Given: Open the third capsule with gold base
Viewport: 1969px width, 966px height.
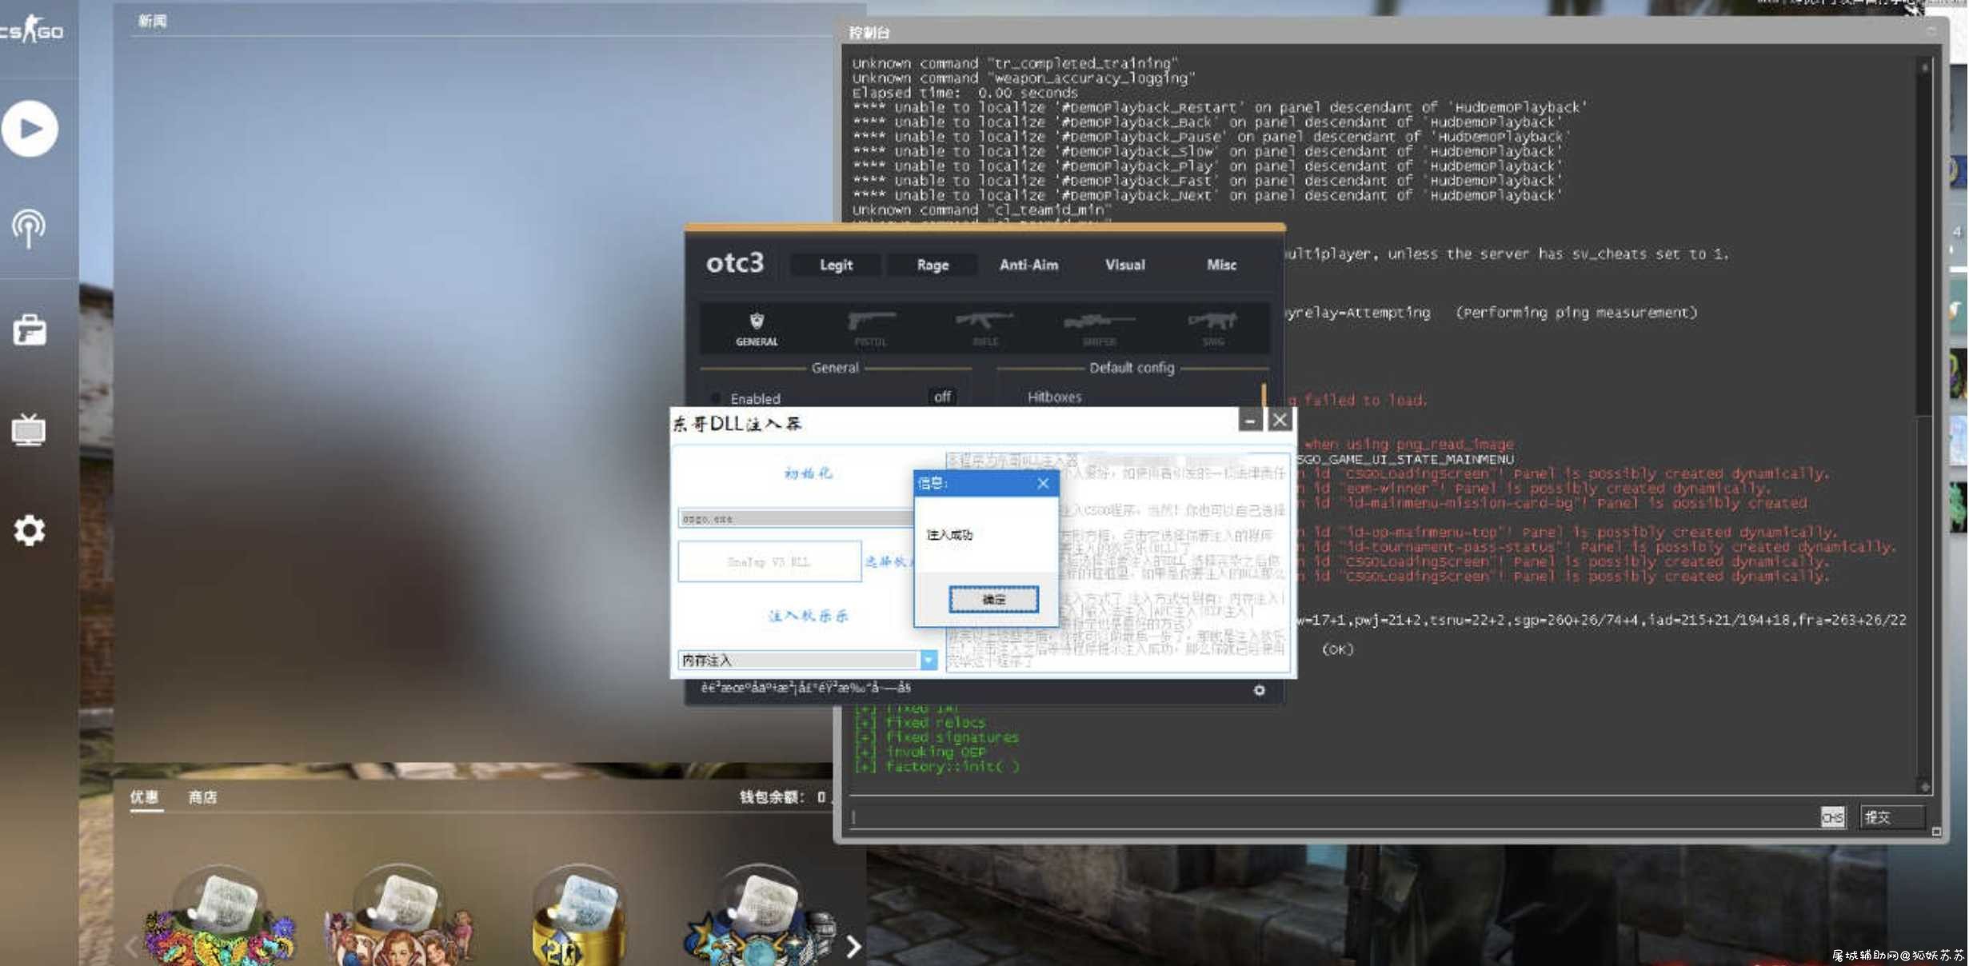Looking at the screenshot, I should click(x=580, y=916).
